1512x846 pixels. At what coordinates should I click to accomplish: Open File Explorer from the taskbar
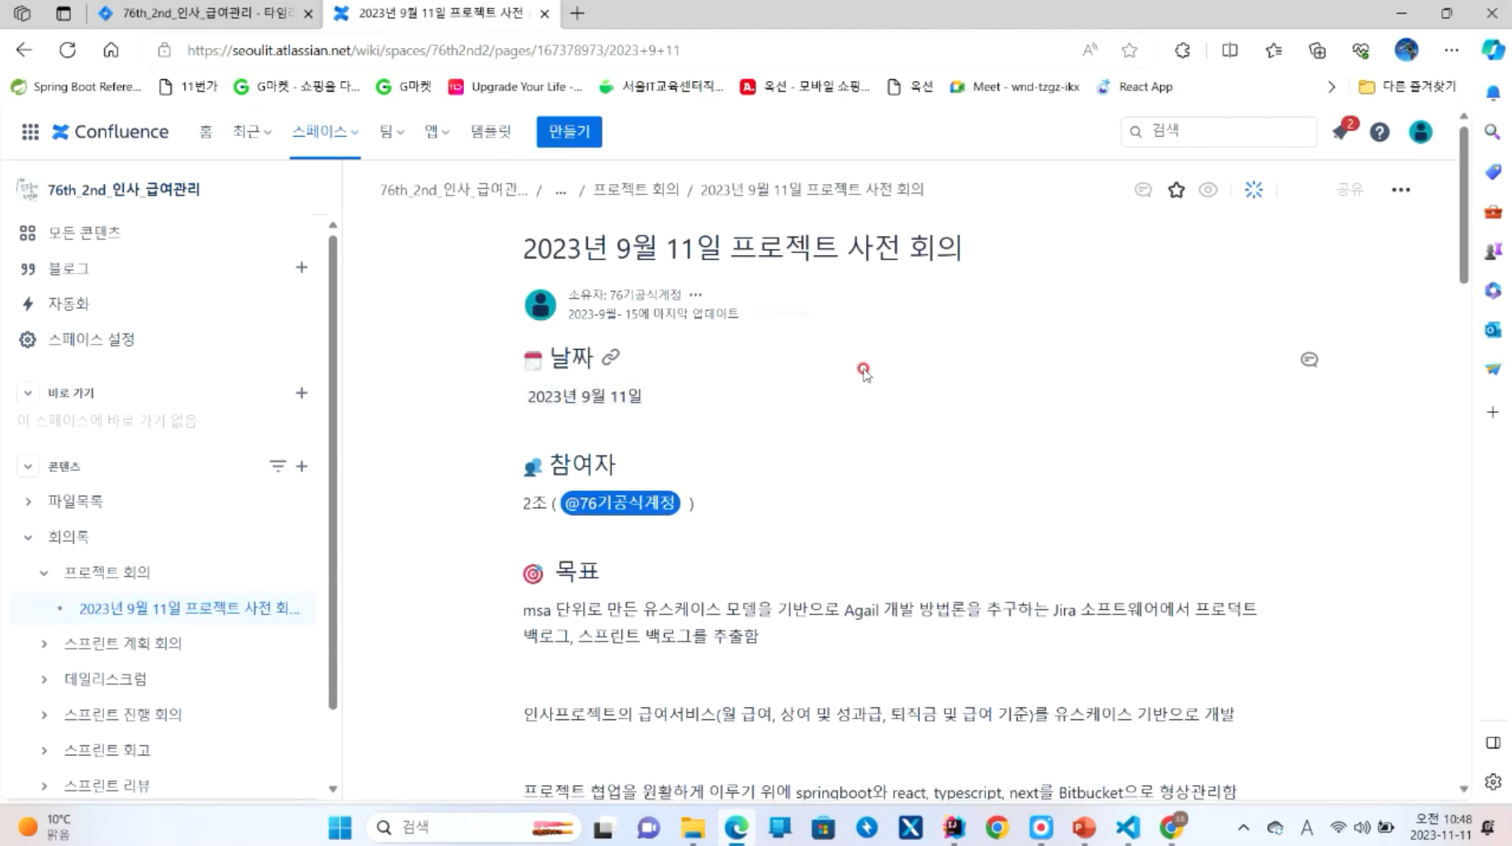(693, 827)
